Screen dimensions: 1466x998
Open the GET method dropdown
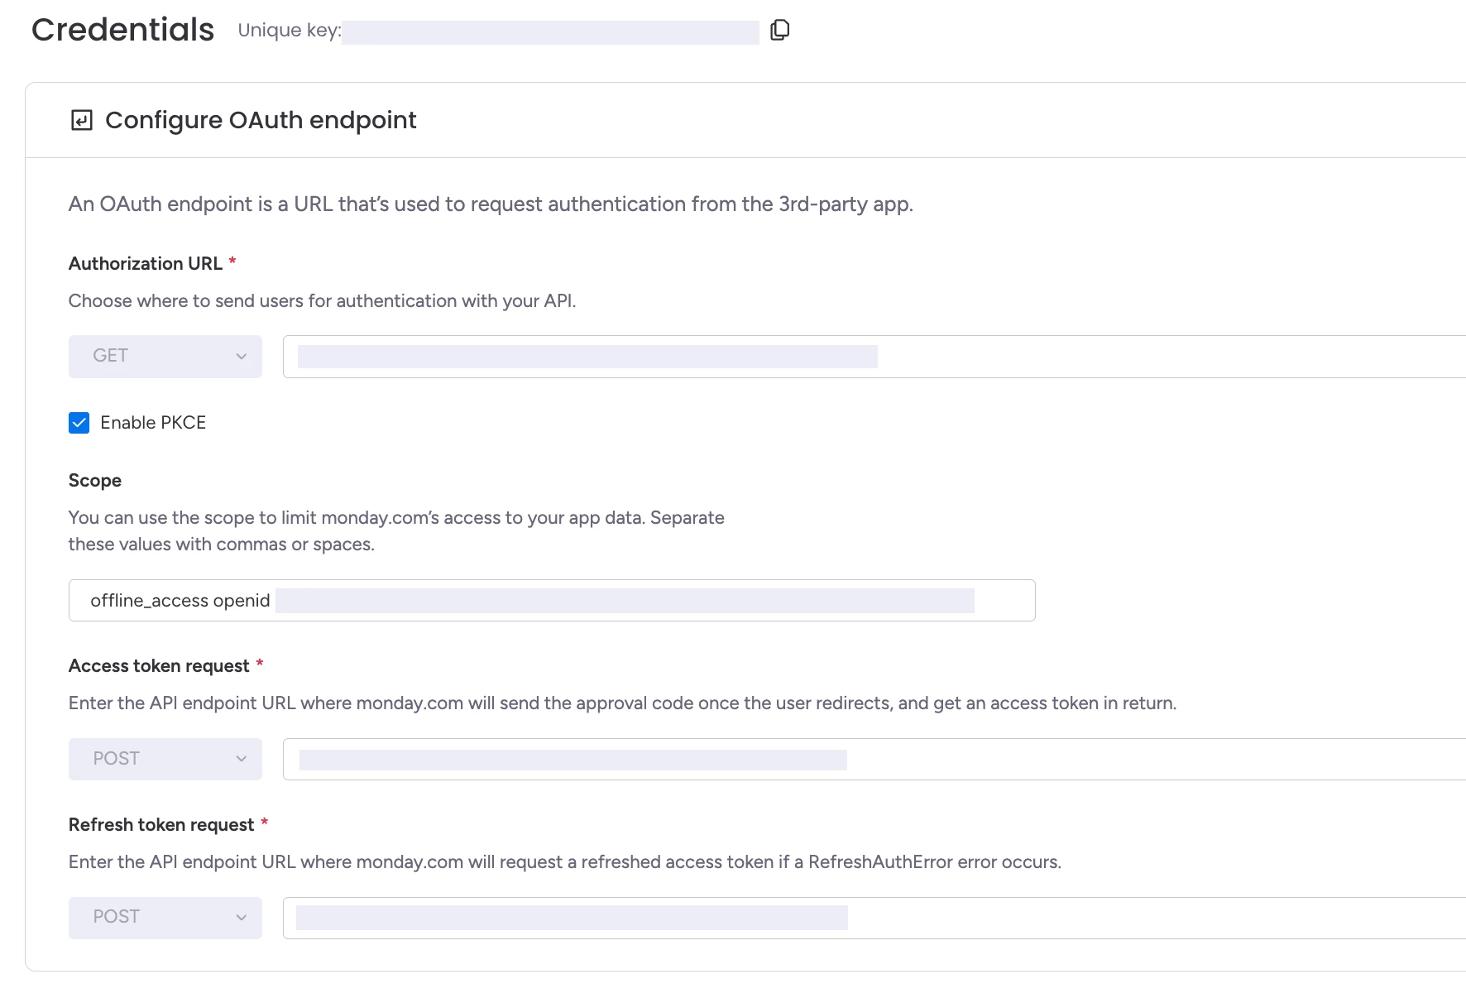[x=165, y=357]
